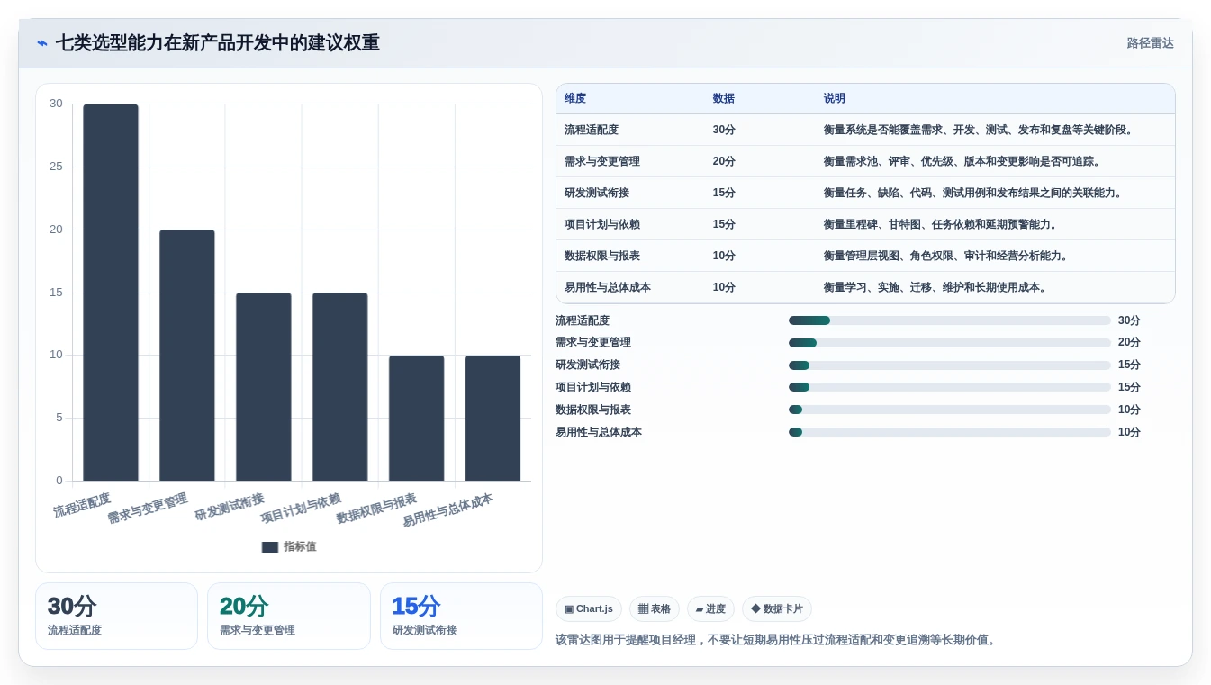Click the 项目计划与依赖 progress bar

950,387
